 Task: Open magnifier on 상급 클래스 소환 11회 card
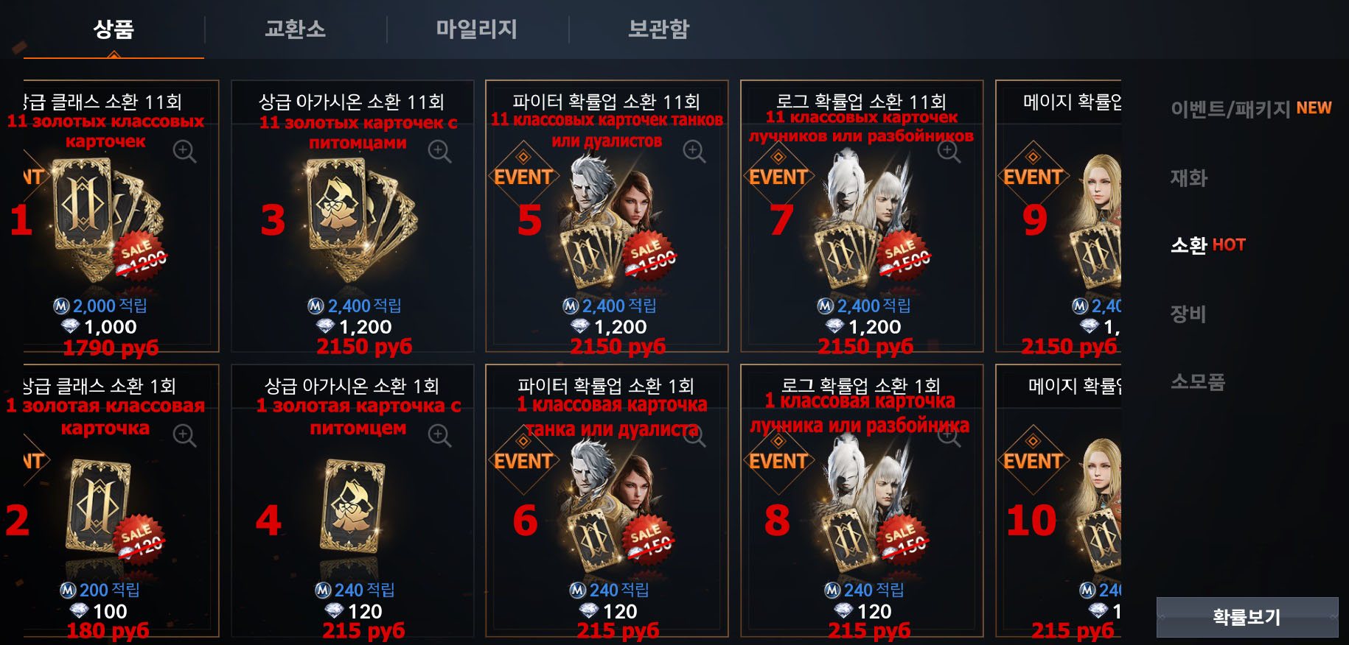pos(184,152)
